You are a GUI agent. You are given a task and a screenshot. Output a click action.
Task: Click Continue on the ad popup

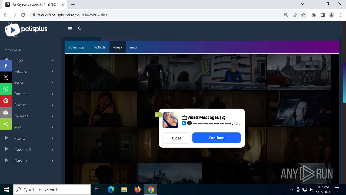(217, 138)
